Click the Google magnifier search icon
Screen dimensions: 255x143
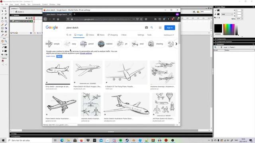(152, 27)
